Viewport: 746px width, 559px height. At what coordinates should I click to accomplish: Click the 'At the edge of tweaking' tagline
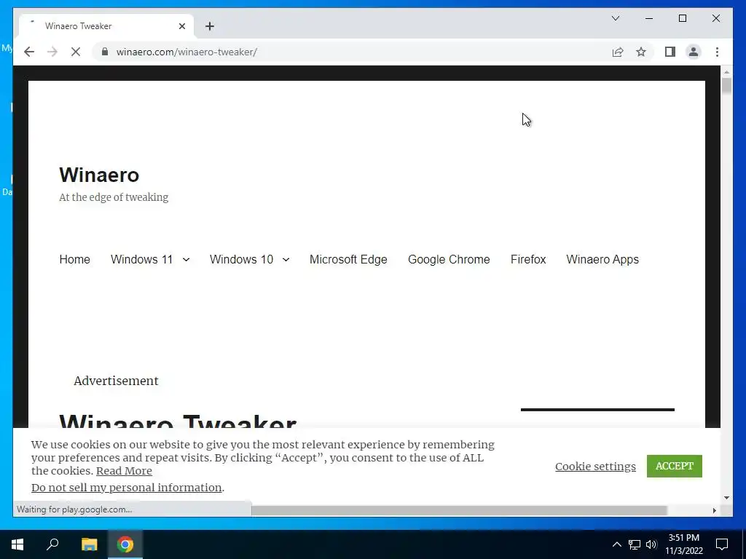[114, 197]
